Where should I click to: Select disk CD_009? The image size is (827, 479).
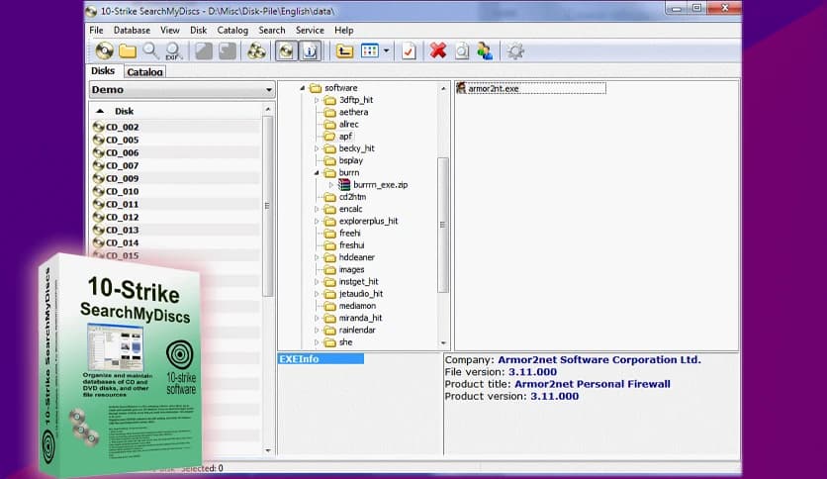tap(122, 178)
